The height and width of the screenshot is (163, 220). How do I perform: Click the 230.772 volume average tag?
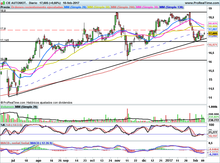tap(214, 120)
